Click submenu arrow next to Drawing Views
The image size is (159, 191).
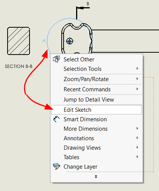pos(137,147)
